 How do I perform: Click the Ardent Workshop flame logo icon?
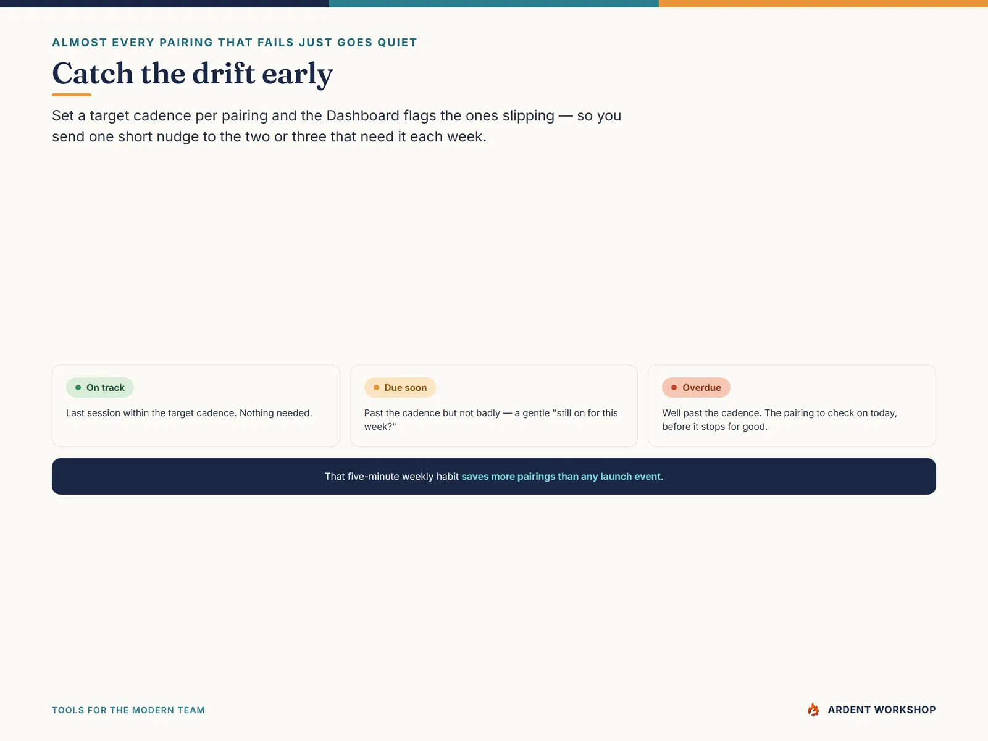(x=813, y=710)
